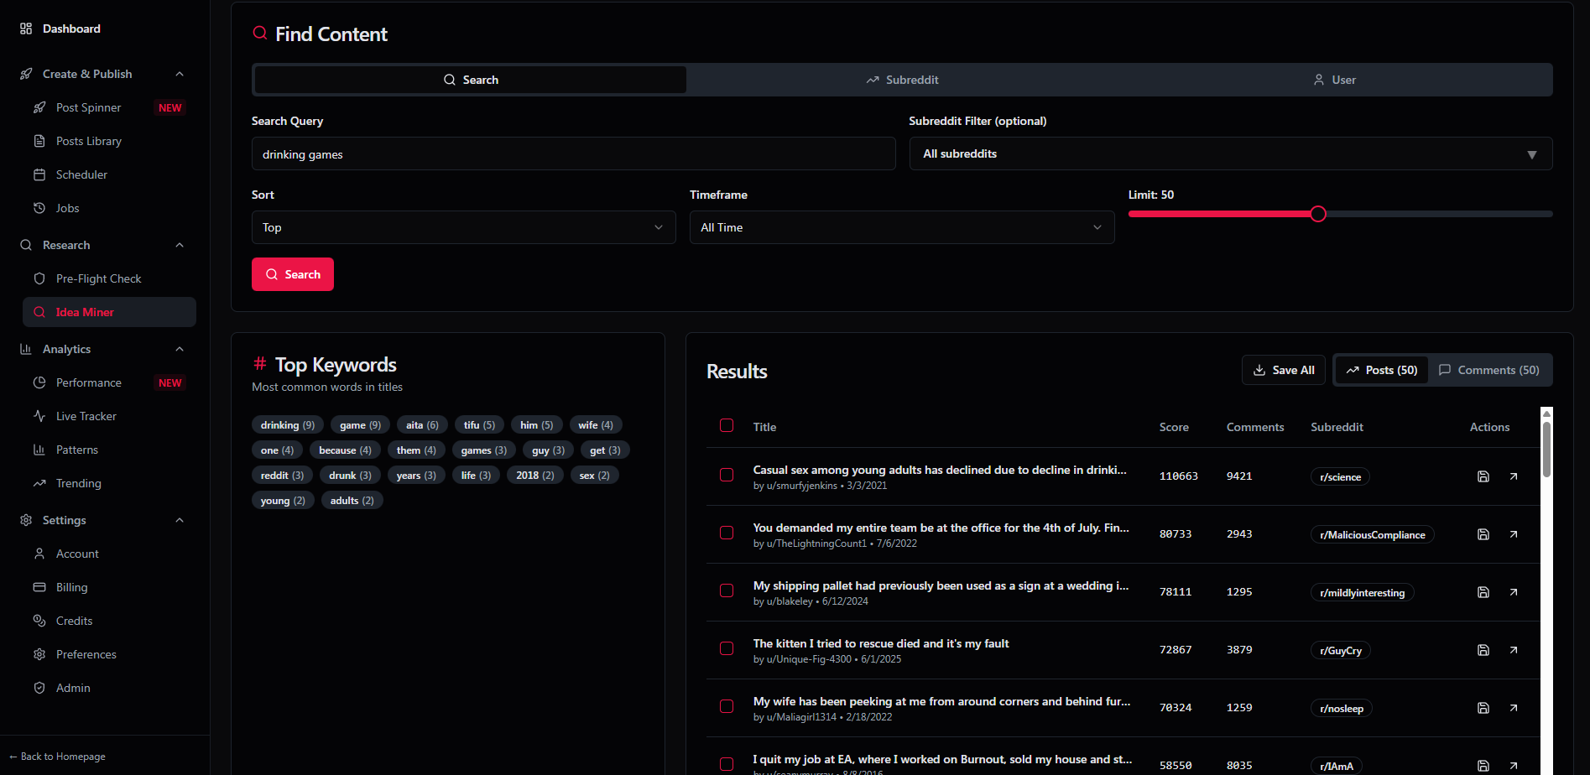1590x775 pixels.
Task: Click the r/IAmA subreddit tag
Action: pos(1337,766)
